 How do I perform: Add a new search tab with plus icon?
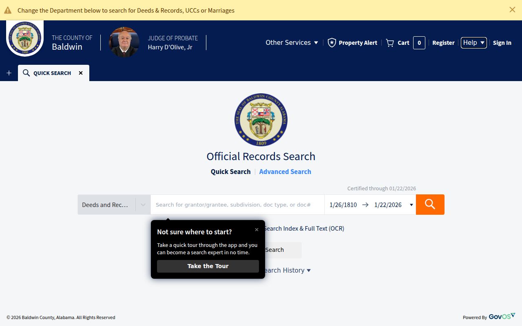pyautogui.click(x=9, y=73)
